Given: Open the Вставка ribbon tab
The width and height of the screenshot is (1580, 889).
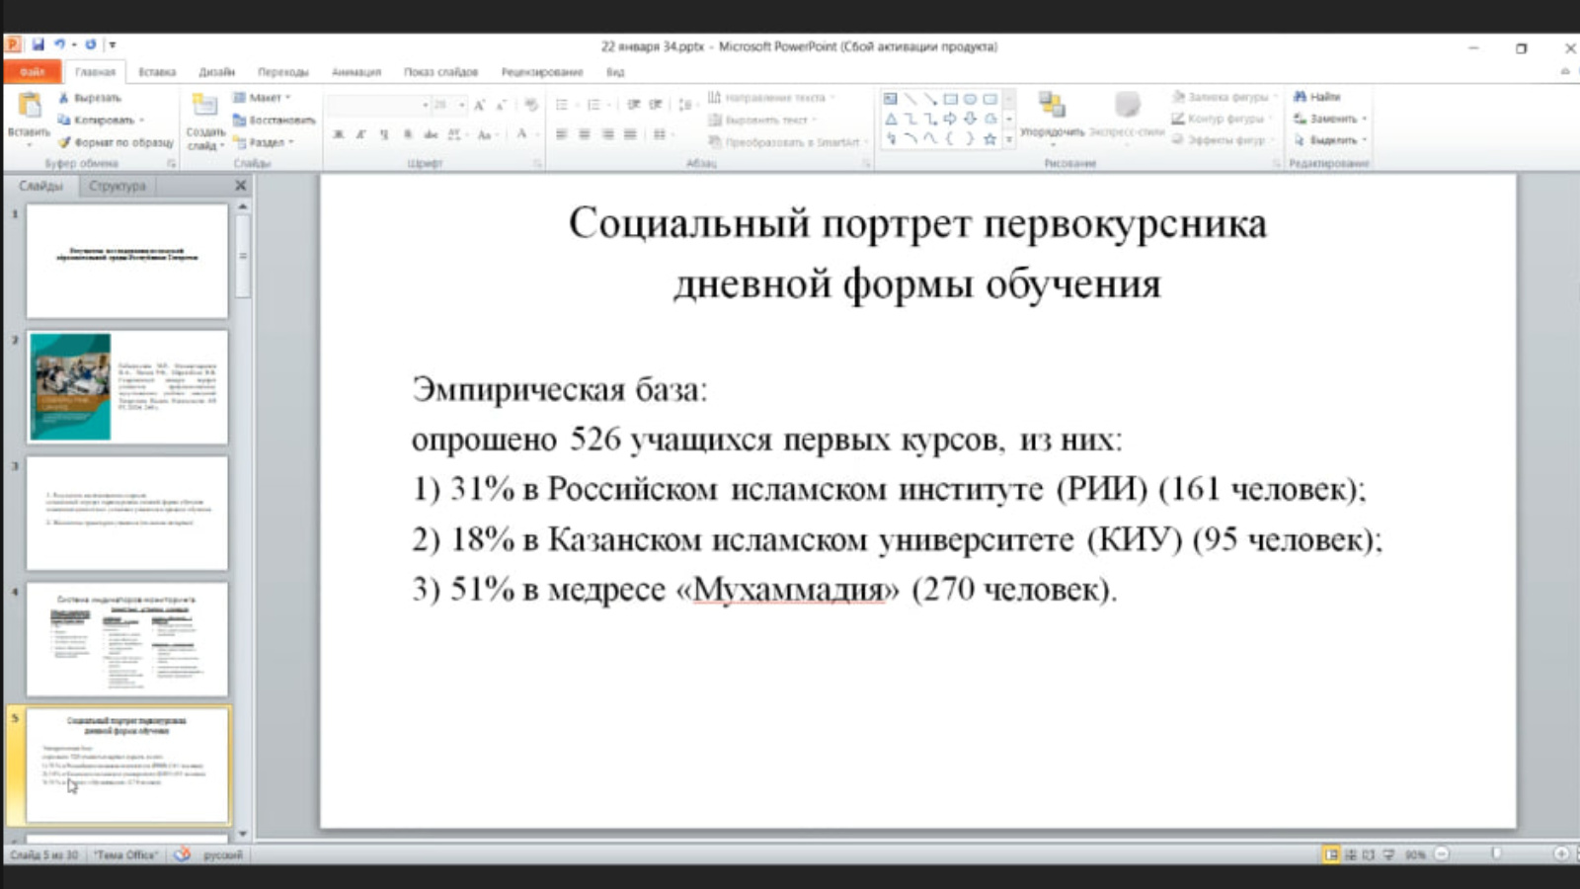Looking at the screenshot, I should (x=157, y=72).
